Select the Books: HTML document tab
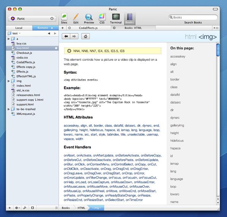Viewport: 227px width, 217px height. [133, 28]
